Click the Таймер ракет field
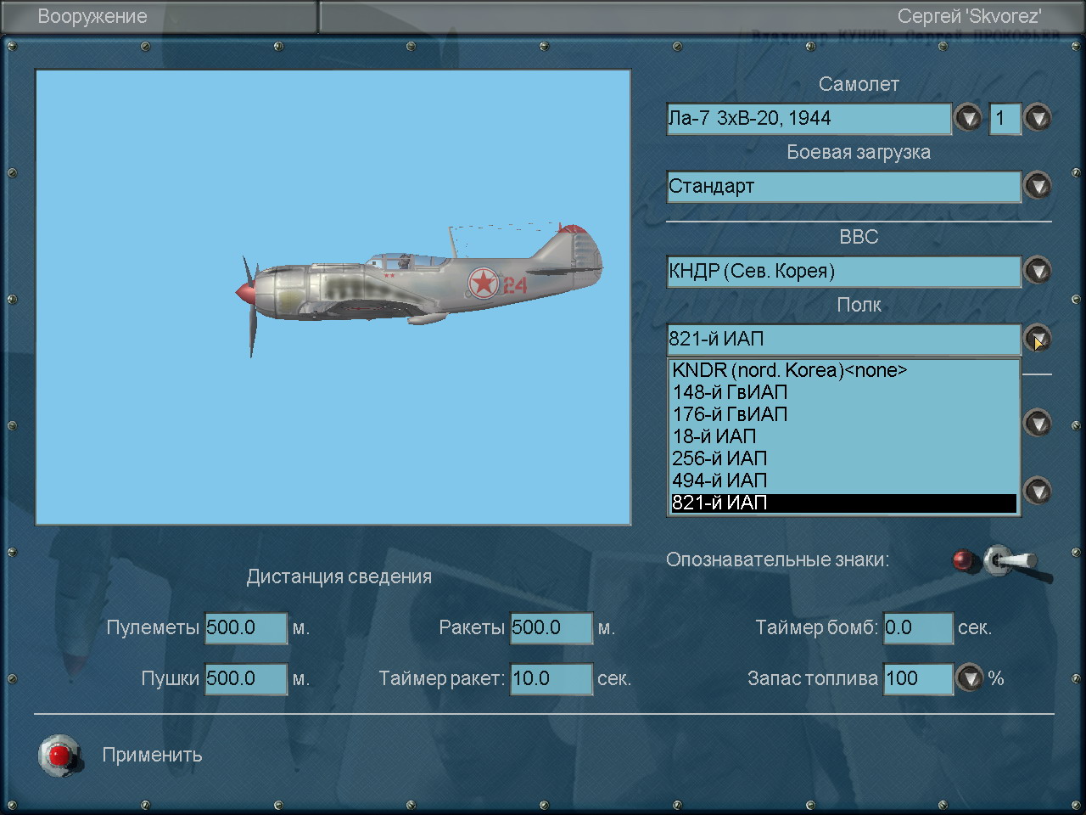The width and height of the screenshot is (1086, 815). point(551,679)
